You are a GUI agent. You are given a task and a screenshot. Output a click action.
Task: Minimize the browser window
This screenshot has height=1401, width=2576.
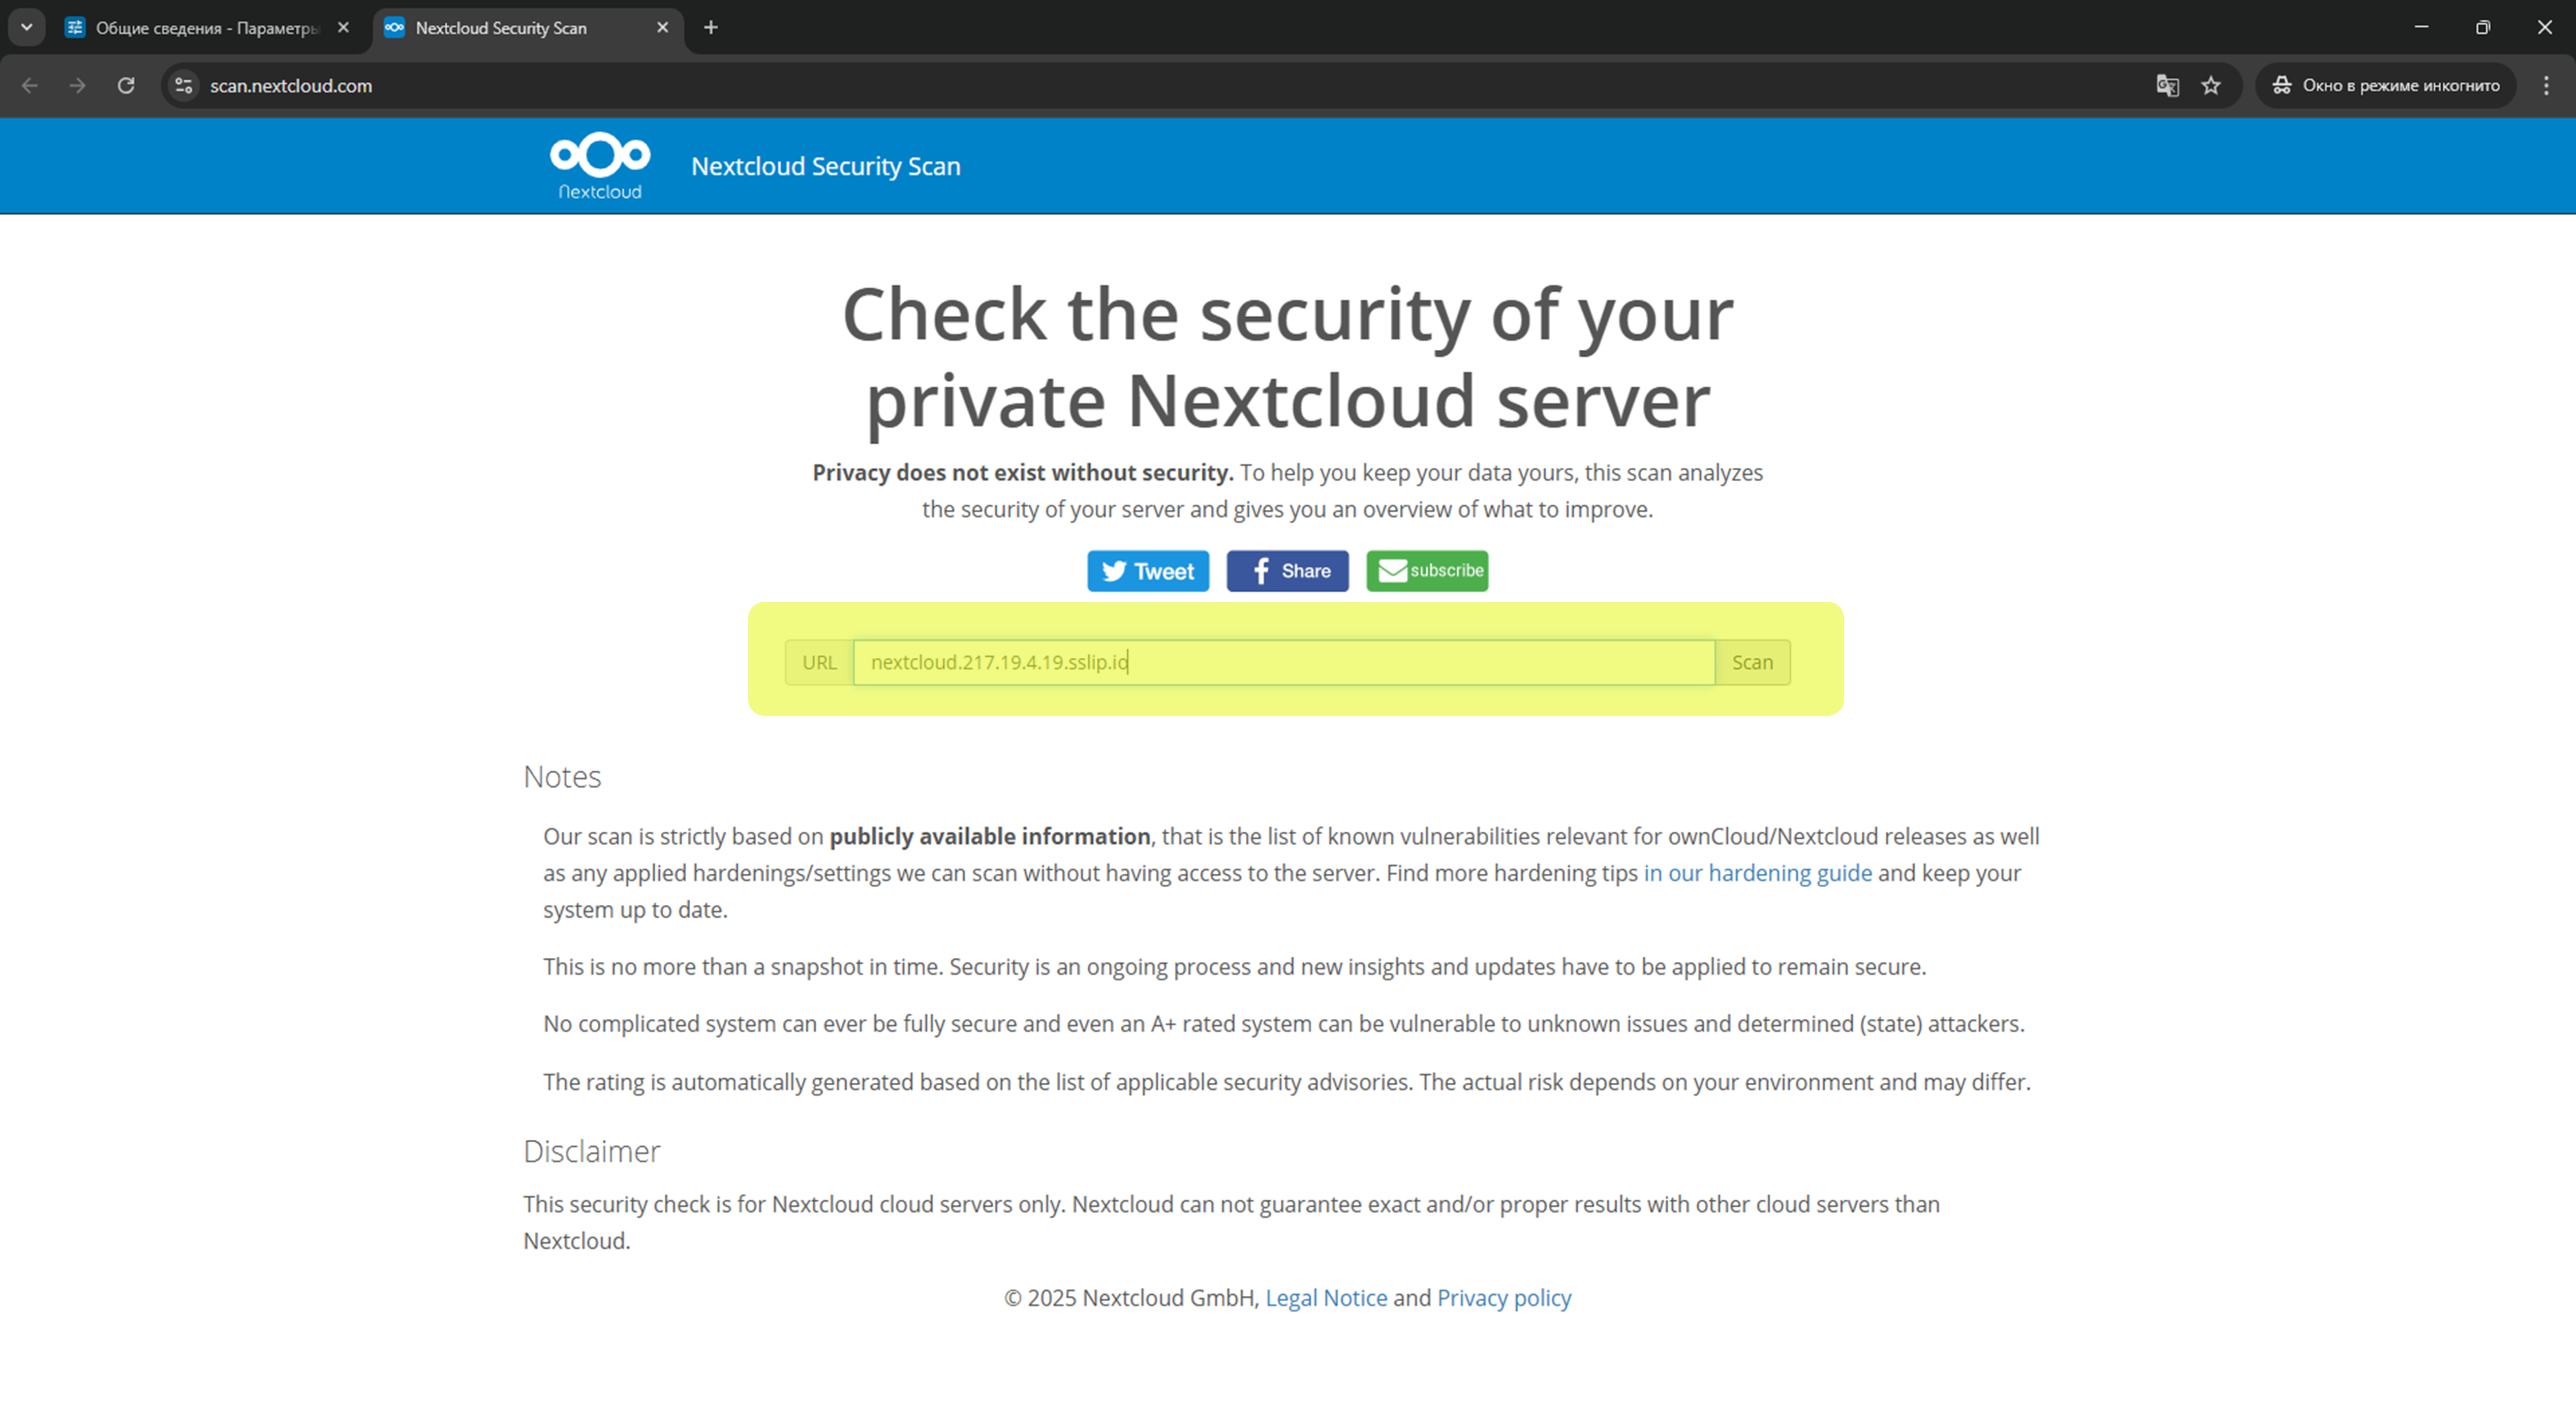(2421, 27)
